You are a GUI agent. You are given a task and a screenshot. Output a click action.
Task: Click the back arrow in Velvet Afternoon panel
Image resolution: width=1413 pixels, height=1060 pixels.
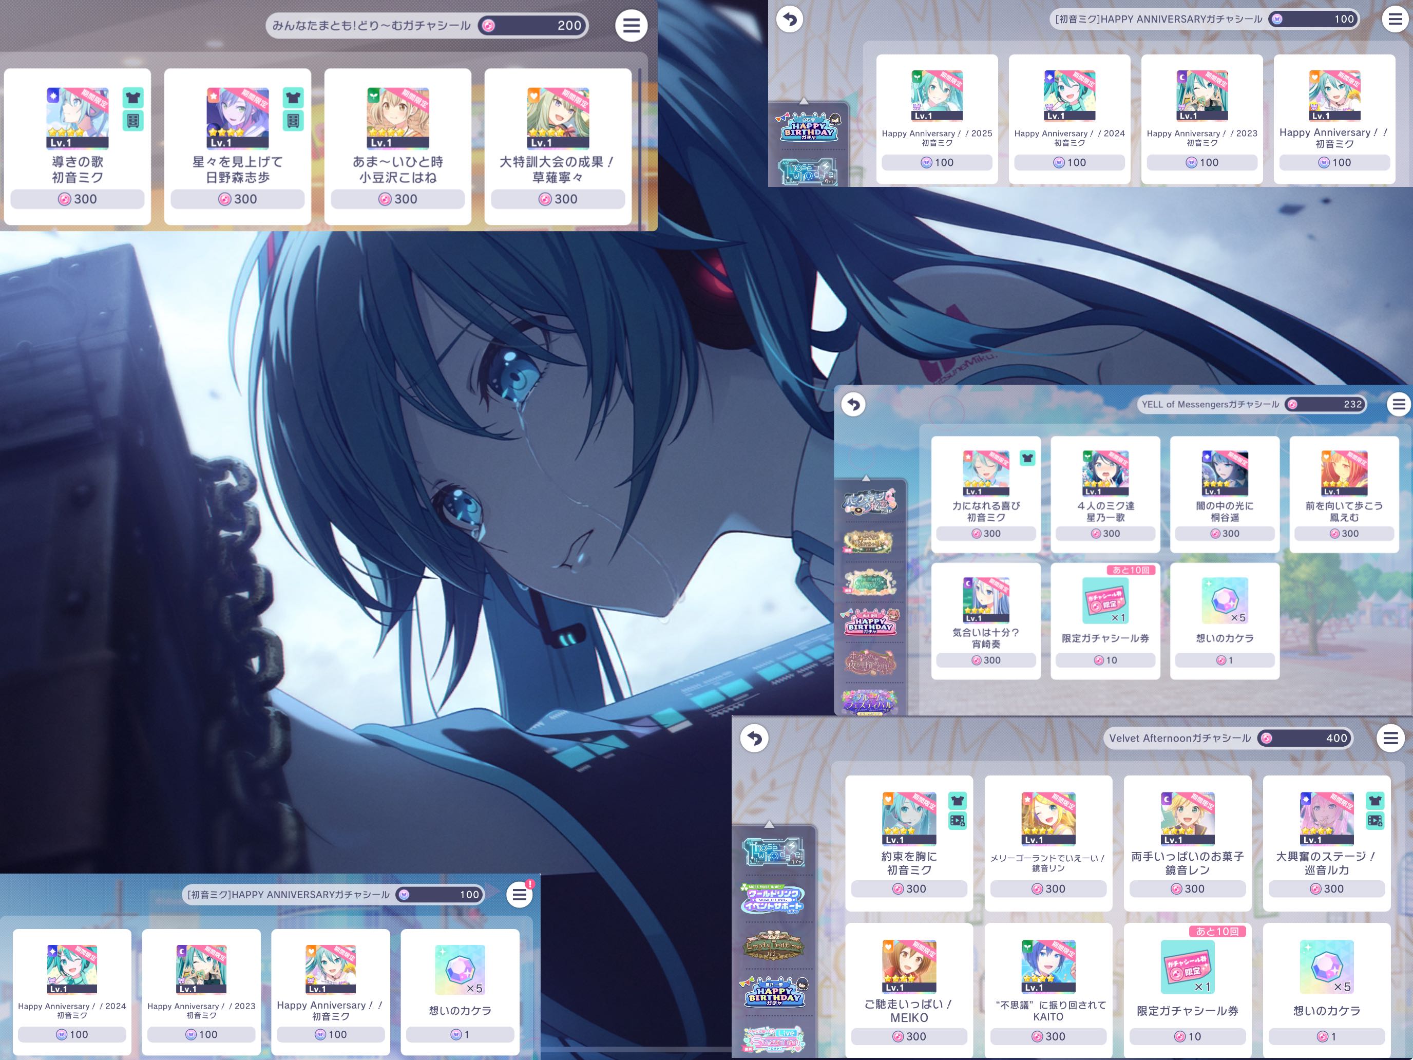[754, 738]
